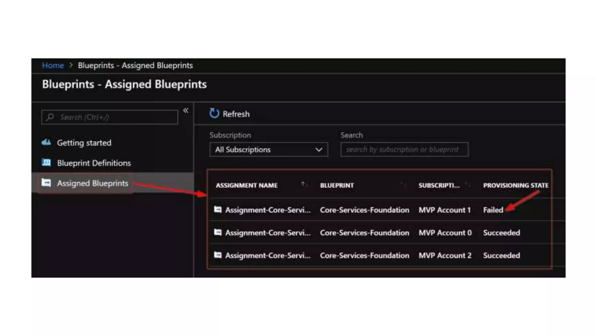Screen dimensions: 597x336
Task: Click the Refresh button label
Action: pyautogui.click(x=236, y=114)
